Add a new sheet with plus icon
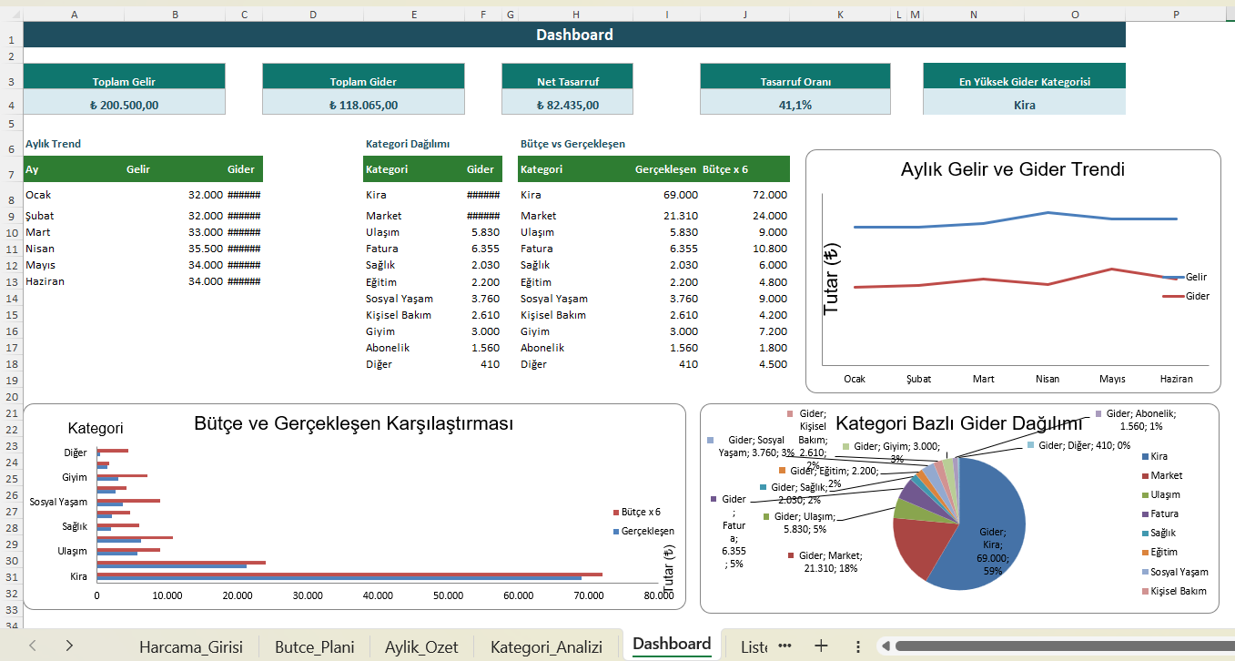Screen dimensions: 1235x661 [821, 646]
